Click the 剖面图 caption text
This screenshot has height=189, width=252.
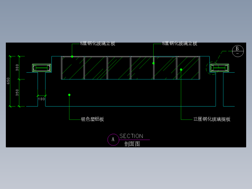tap(132, 144)
